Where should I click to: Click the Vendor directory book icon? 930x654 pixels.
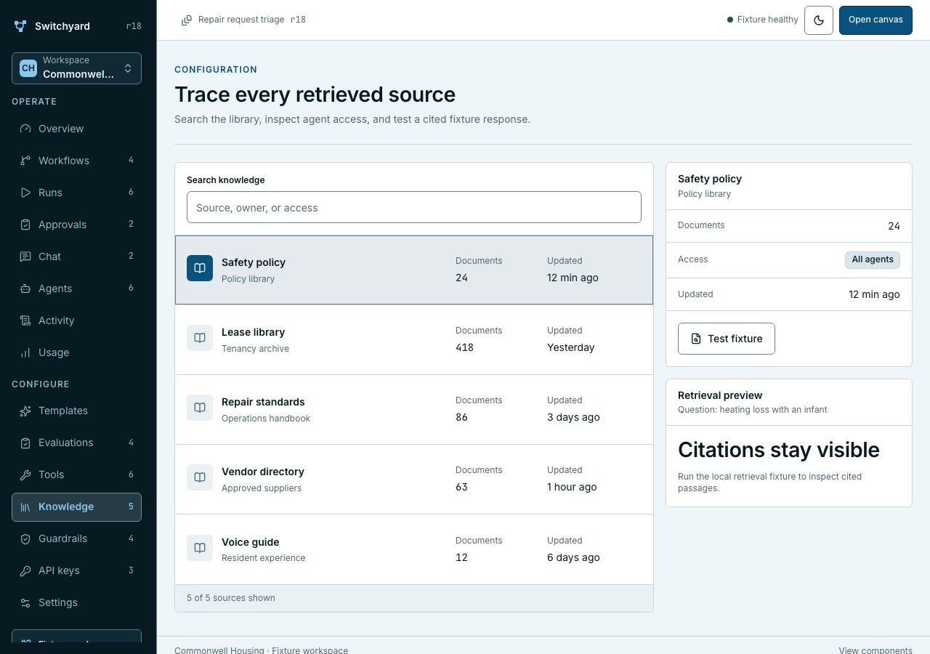coord(200,477)
